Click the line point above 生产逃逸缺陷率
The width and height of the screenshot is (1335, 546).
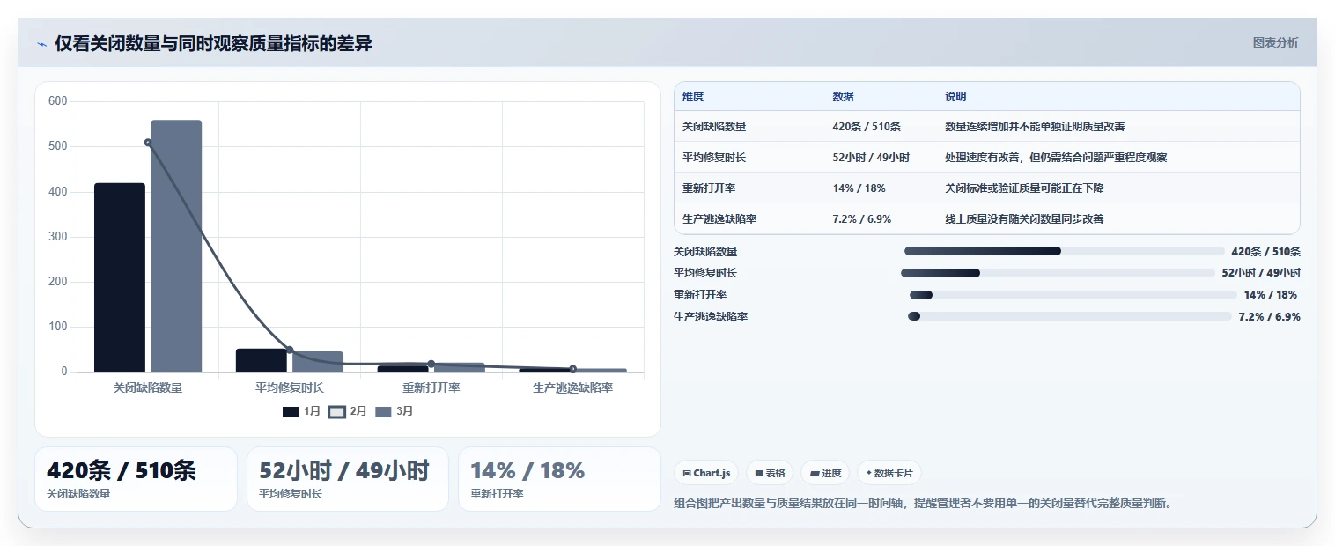pos(572,369)
